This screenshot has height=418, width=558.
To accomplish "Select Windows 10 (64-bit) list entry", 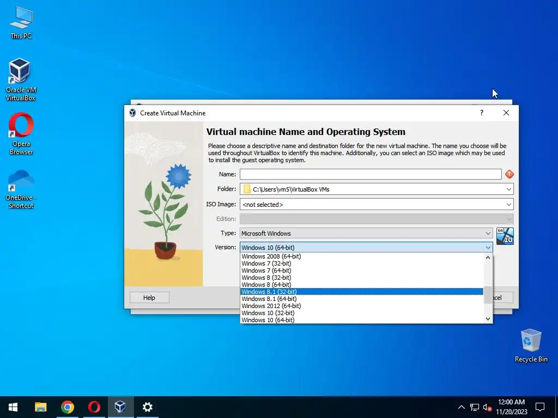I will click(362, 320).
